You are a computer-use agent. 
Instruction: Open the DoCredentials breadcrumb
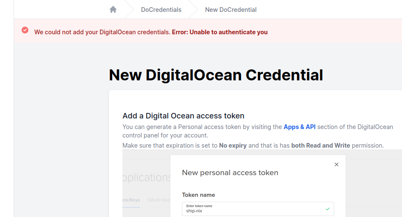[x=161, y=9]
